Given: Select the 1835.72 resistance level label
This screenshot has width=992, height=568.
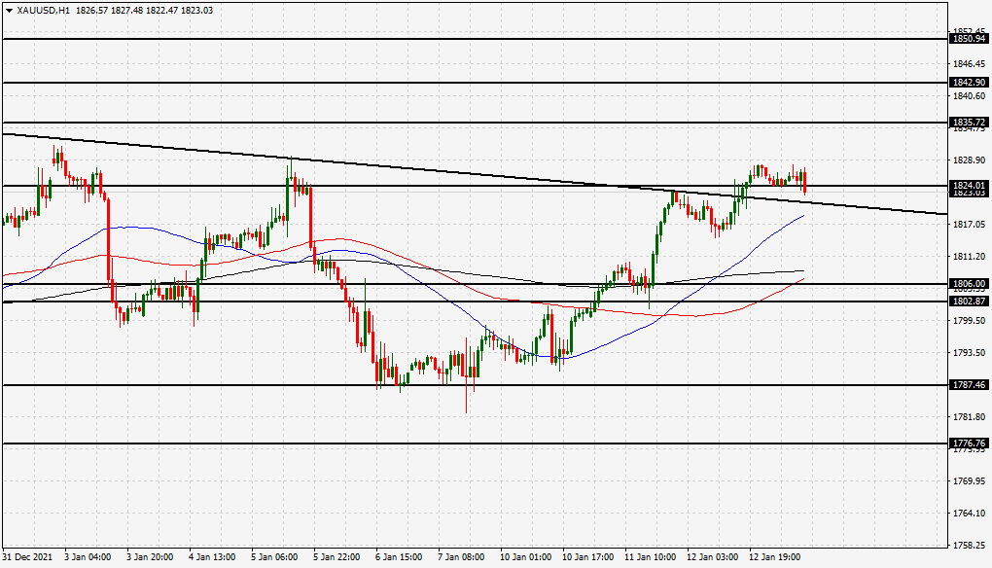Looking at the screenshot, I should (x=970, y=123).
